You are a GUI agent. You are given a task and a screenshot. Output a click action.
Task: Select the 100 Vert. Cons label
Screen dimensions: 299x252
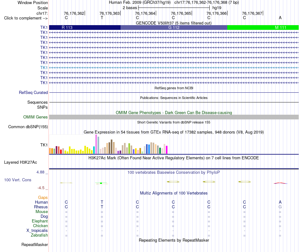click(18, 180)
